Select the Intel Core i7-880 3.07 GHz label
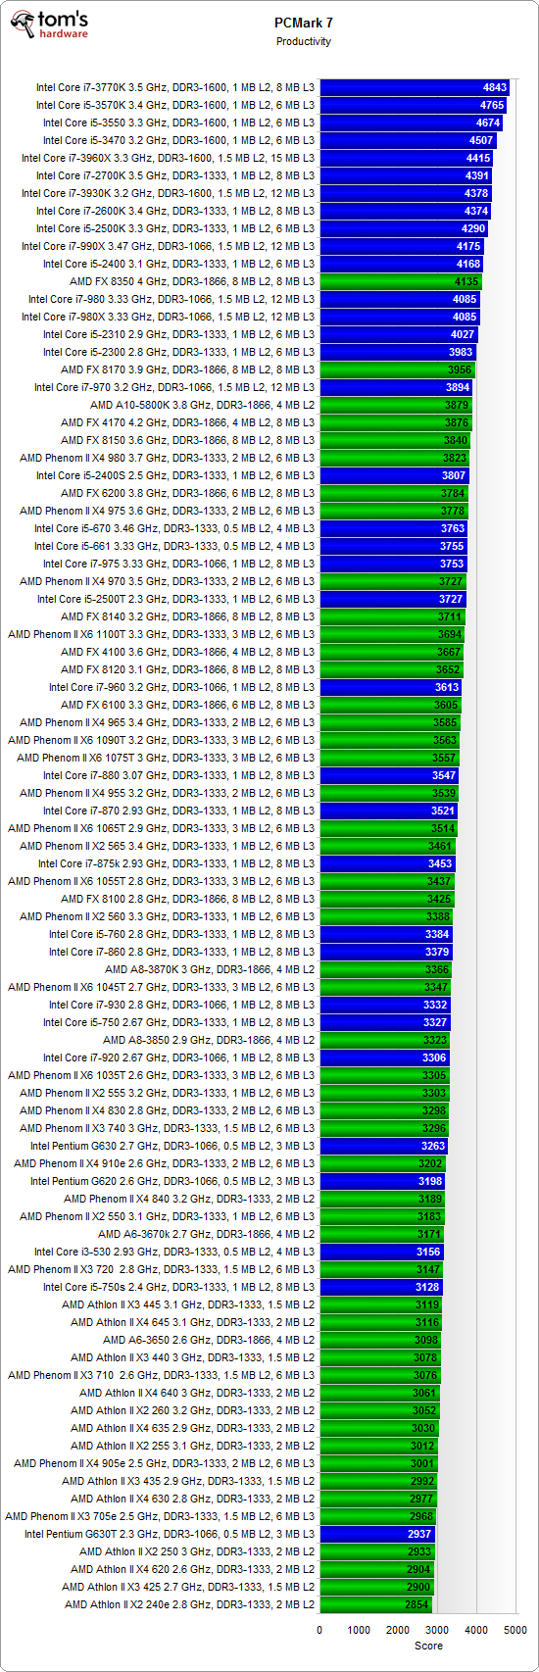Viewport: 539px width, 1672px height. [x=178, y=775]
